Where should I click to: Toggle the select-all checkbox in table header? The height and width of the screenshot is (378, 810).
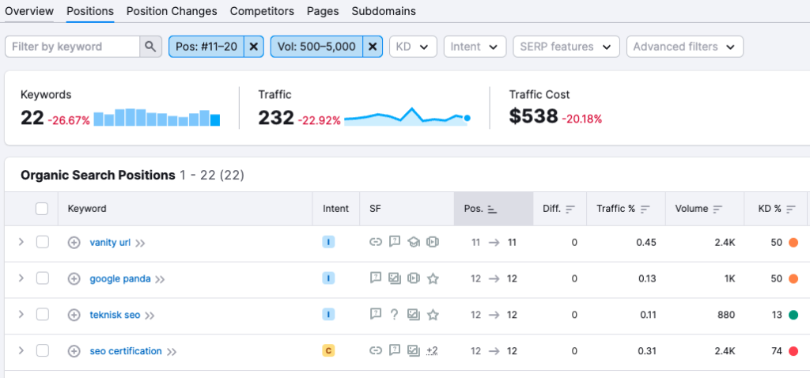[43, 210]
